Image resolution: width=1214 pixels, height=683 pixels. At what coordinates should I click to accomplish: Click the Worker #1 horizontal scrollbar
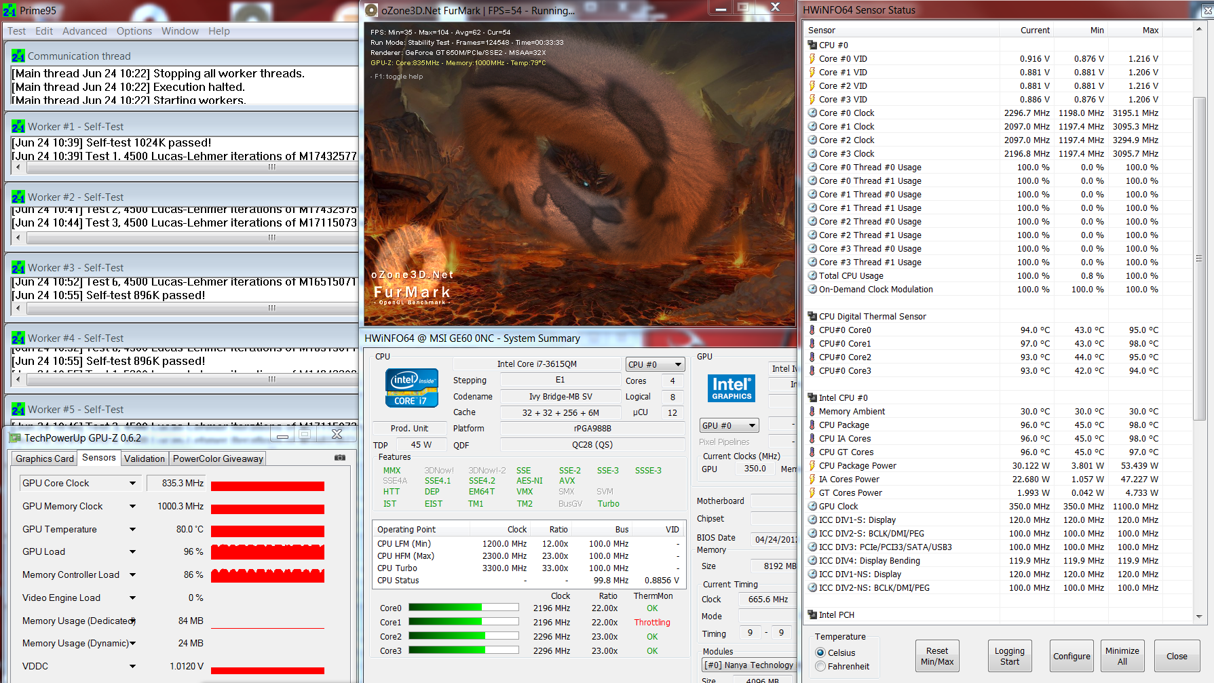click(x=185, y=167)
